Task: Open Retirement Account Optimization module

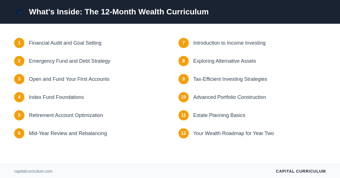Action: [x=66, y=115]
